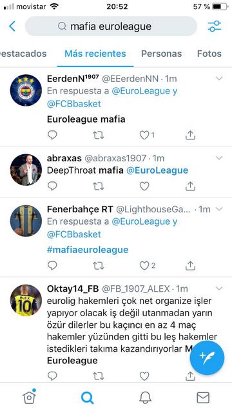Expand options chevron on abraxas tweet
This screenshot has width=232, height=413.
219,157
